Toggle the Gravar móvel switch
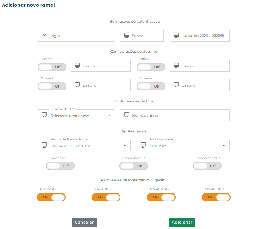 point(133,166)
